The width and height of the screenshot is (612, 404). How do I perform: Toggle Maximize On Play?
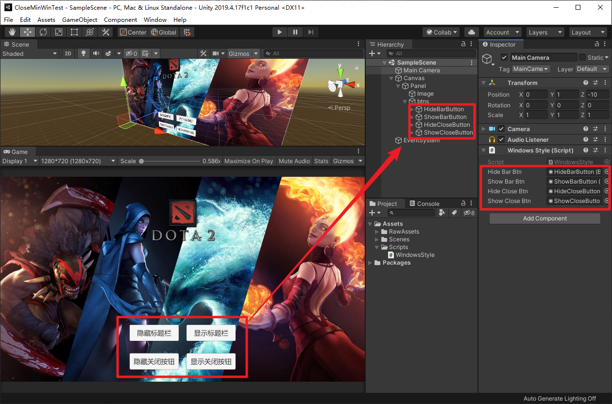tap(249, 161)
